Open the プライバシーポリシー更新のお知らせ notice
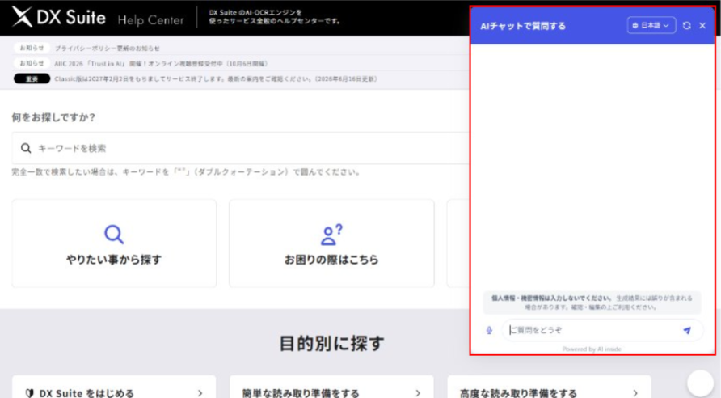721x398 pixels. 108,48
